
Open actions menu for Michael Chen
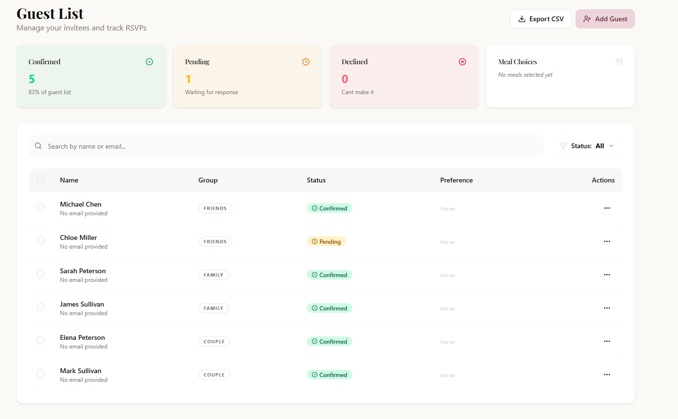pos(606,208)
